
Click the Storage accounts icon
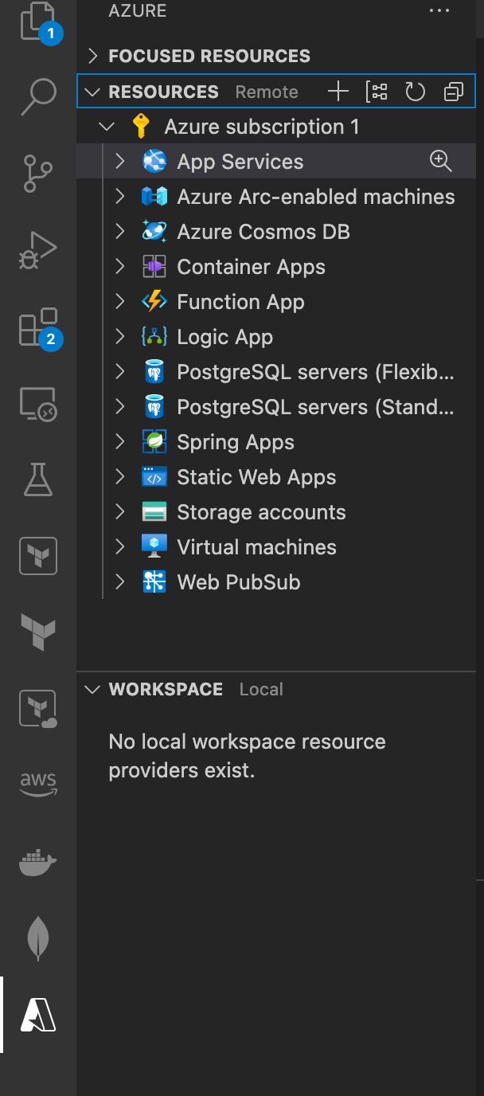coord(154,512)
